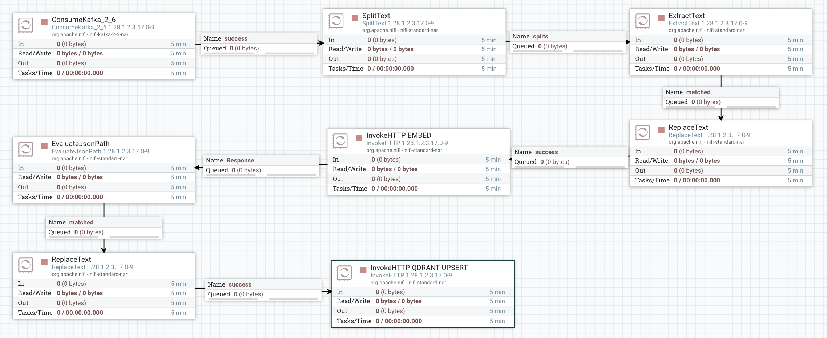Click the SplitText processor icon
Screen dimensions: 827x338
(x=336, y=21)
